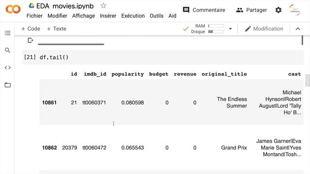Click the cell output toggle icon
The height and width of the screenshot is (174, 310).
pos(30,41)
